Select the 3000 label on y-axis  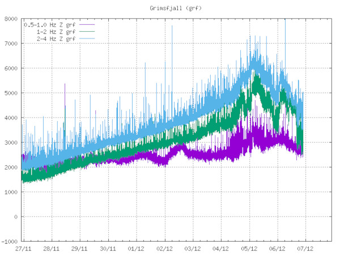11,143
